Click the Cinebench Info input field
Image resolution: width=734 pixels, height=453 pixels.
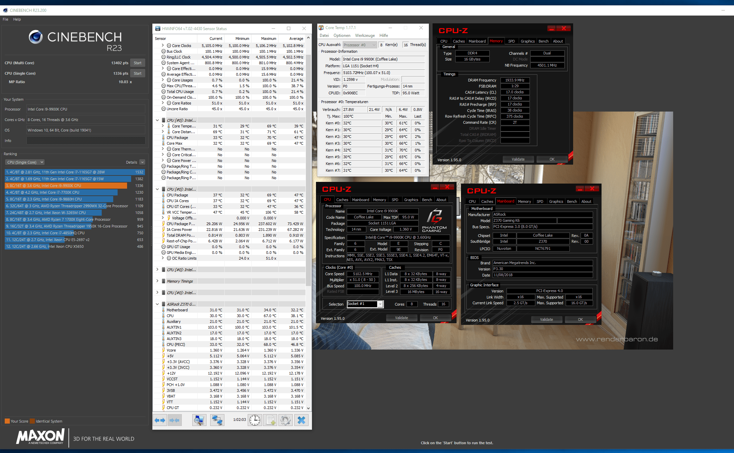point(86,141)
